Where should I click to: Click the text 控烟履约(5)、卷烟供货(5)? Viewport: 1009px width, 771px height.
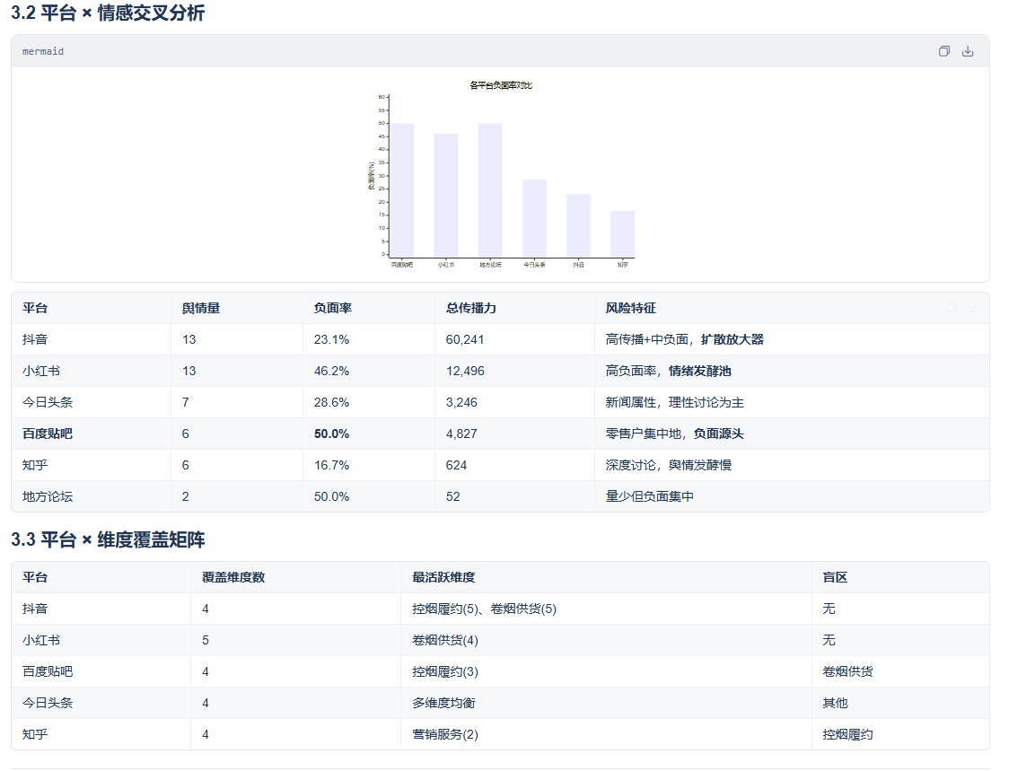coord(485,609)
